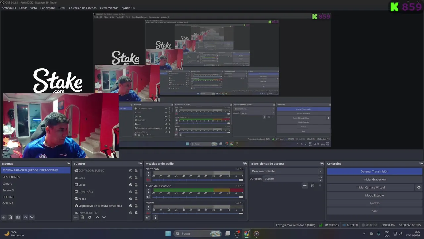Show hidden system tray icons chevron
The image size is (424, 239).
tap(364, 234)
